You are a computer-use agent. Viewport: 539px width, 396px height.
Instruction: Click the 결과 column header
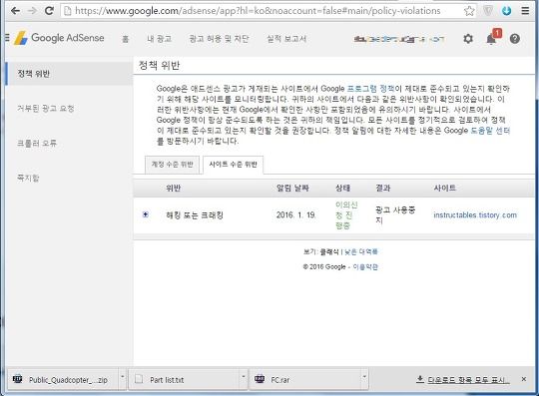[383, 188]
